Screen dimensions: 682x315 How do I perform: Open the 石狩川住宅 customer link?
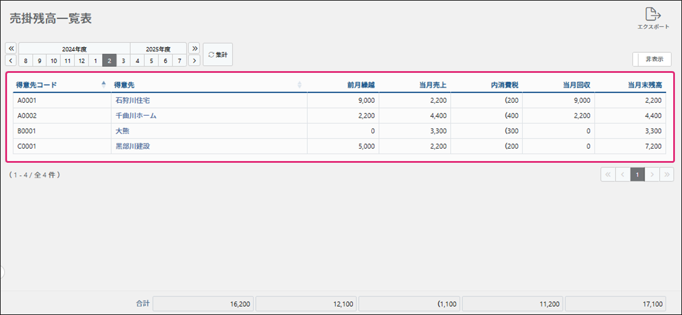tap(133, 100)
